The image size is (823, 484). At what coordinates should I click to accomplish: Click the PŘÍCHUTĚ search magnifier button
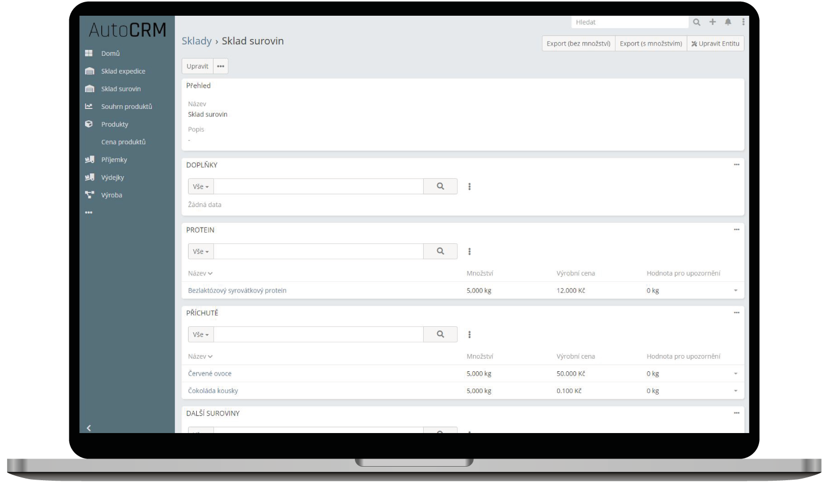point(440,334)
